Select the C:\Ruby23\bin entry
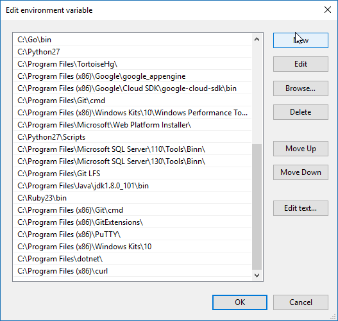This screenshot has width=338, height=321. [133, 198]
